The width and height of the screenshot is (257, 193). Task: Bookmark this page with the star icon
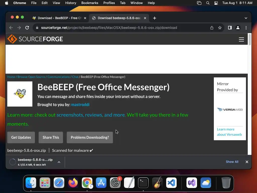coord(220,28)
